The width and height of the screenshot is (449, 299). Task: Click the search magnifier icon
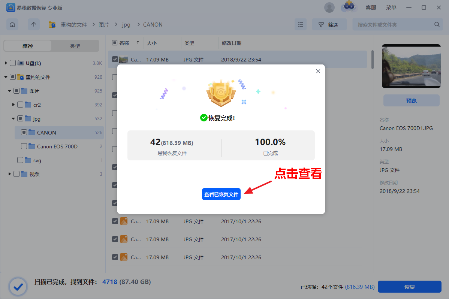pos(437,25)
